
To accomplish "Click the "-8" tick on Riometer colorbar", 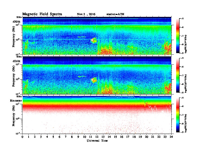I will click(182, 124).
